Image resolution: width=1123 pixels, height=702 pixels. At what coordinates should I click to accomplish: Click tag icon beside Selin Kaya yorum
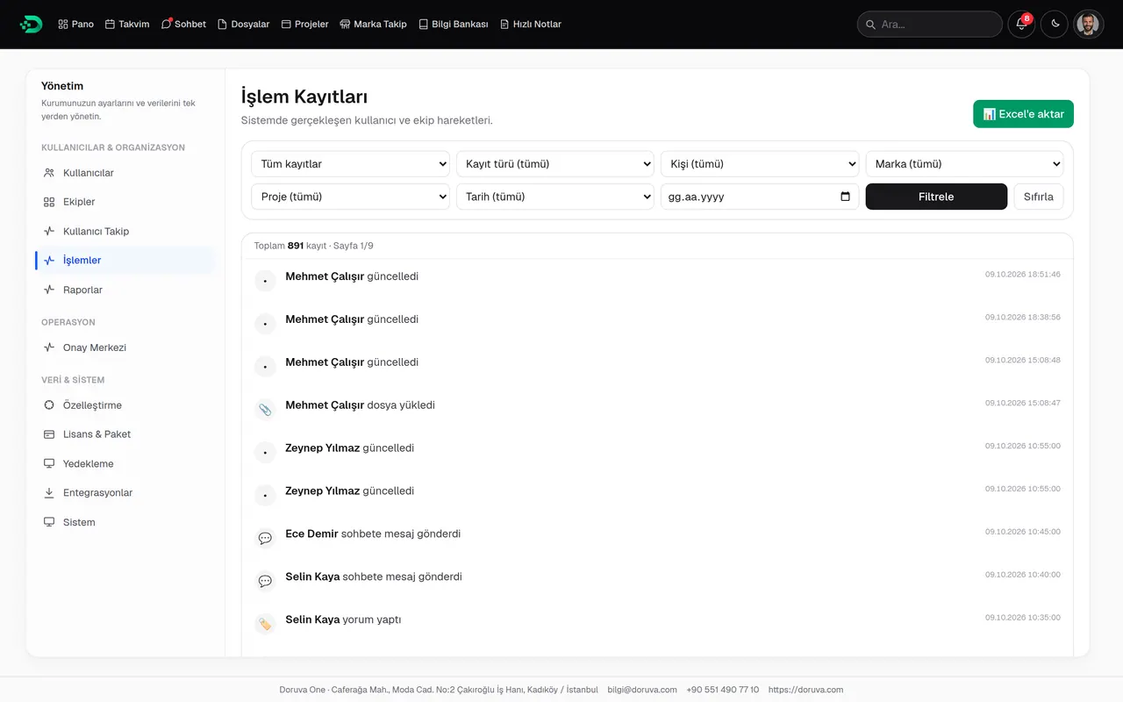[265, 624]
